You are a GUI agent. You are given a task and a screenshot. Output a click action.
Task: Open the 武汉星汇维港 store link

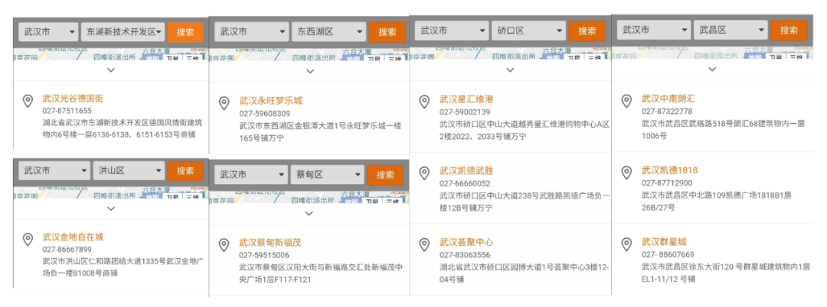pyautogui.click(x=466, y=99)
